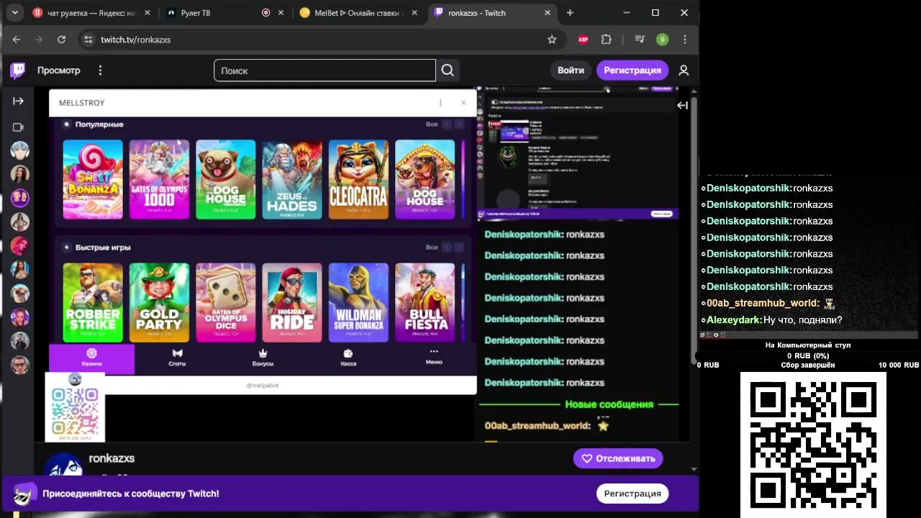The image size is (921, 518).
Task: View site information icon in address bar
Action: [88, 40]
